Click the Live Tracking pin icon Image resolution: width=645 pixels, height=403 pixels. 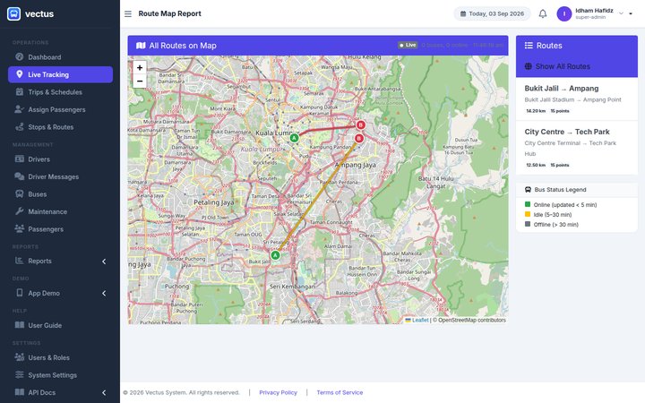20,74
